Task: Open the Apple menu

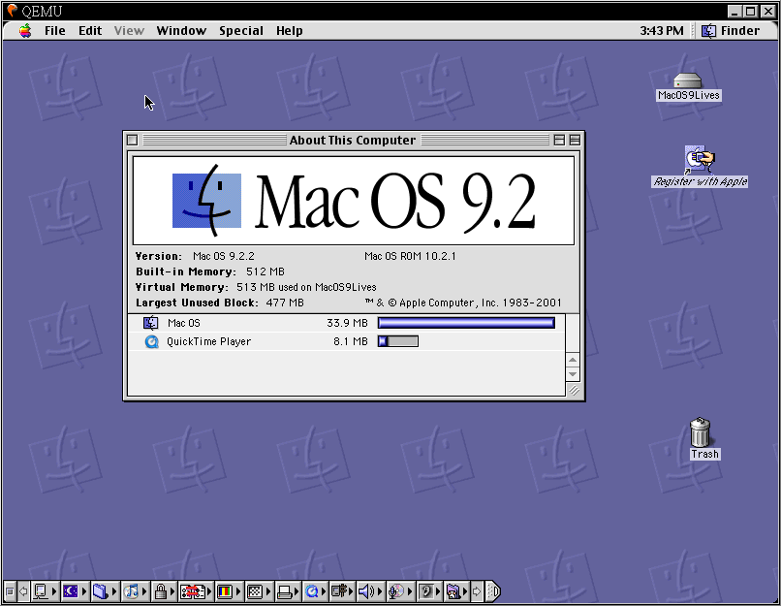Action: click(x=25, y=30)
